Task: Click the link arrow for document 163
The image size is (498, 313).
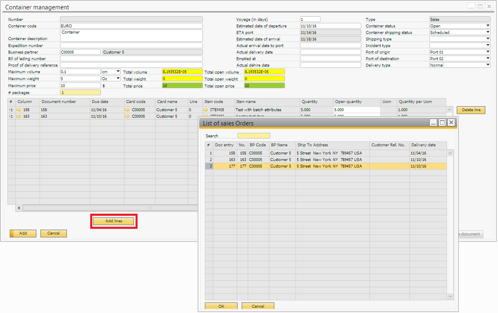Action: 18,116
